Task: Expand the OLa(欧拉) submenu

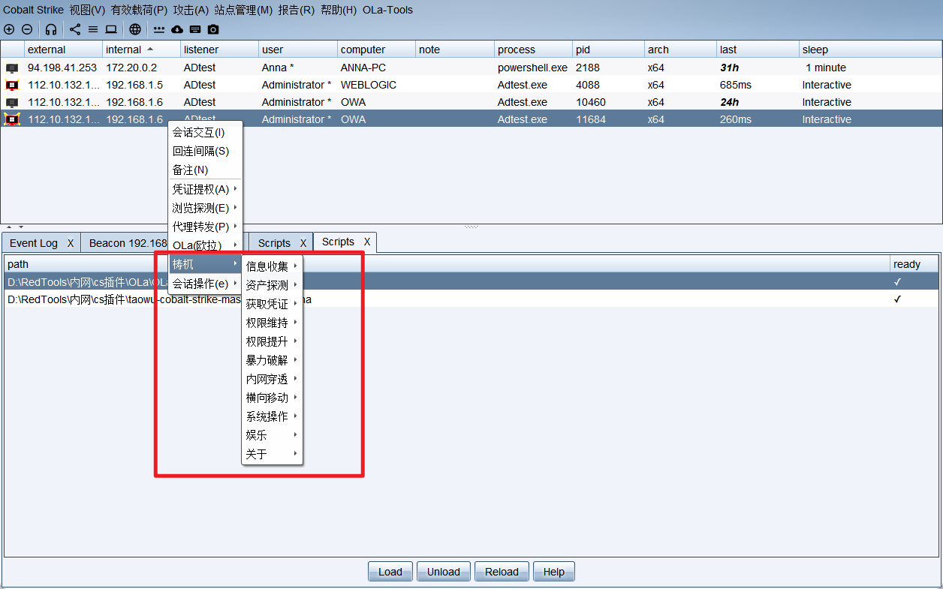Action: coord(205,245)
